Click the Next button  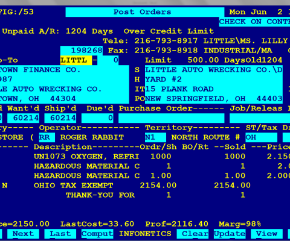[x=23, y=234]
